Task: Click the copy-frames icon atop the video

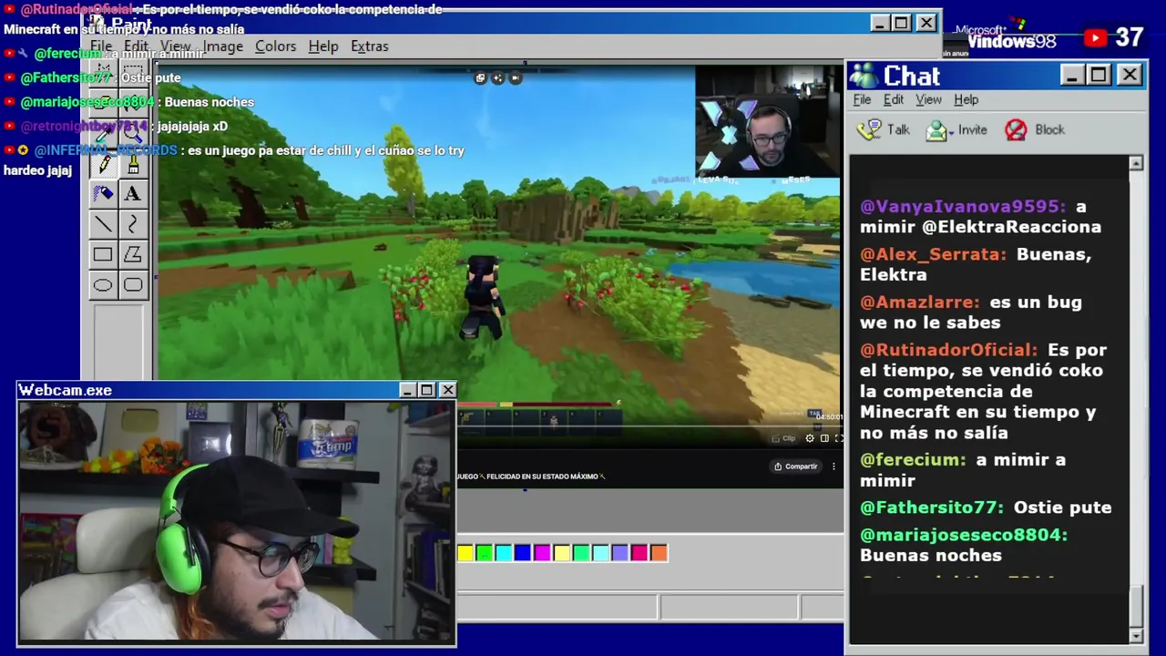Action: pos(480,77)
